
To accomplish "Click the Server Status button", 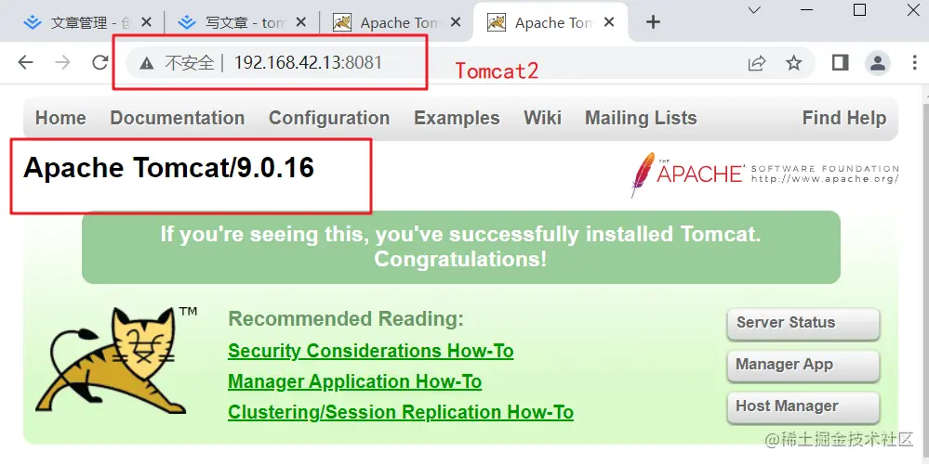I will pyautogui.click(x=803, y=323).
